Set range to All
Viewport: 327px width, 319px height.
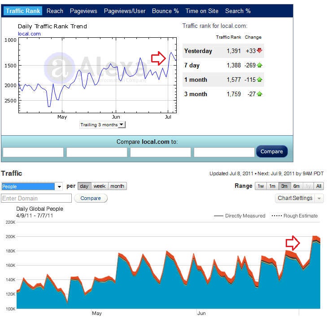(318, 186)
